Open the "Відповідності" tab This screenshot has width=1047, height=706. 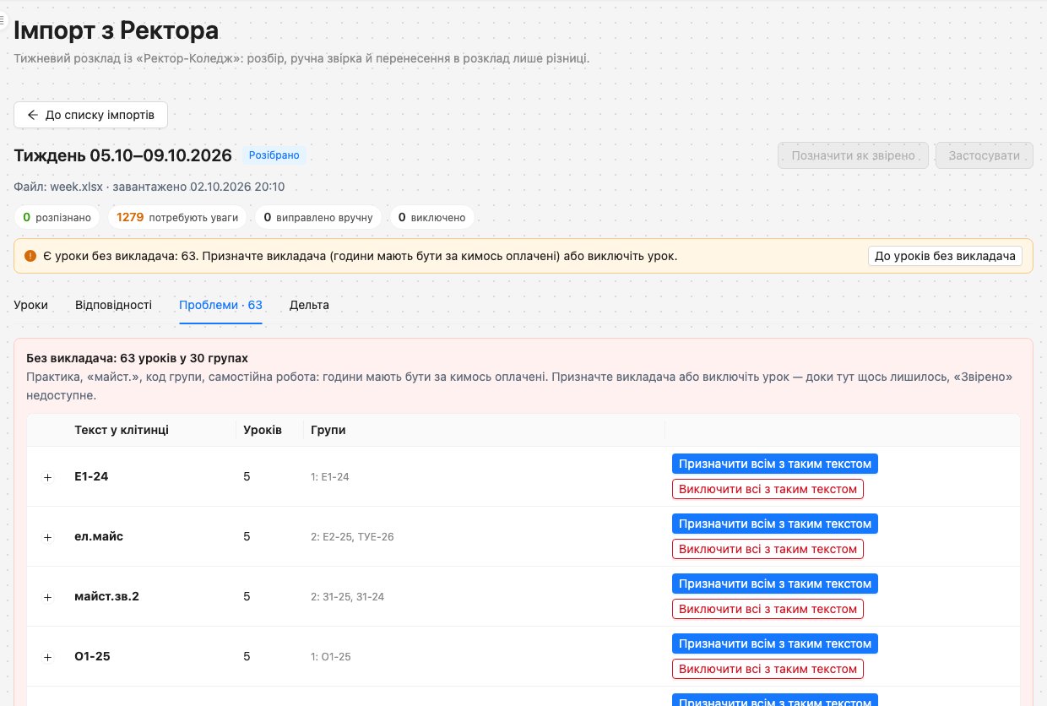(113, 305)
